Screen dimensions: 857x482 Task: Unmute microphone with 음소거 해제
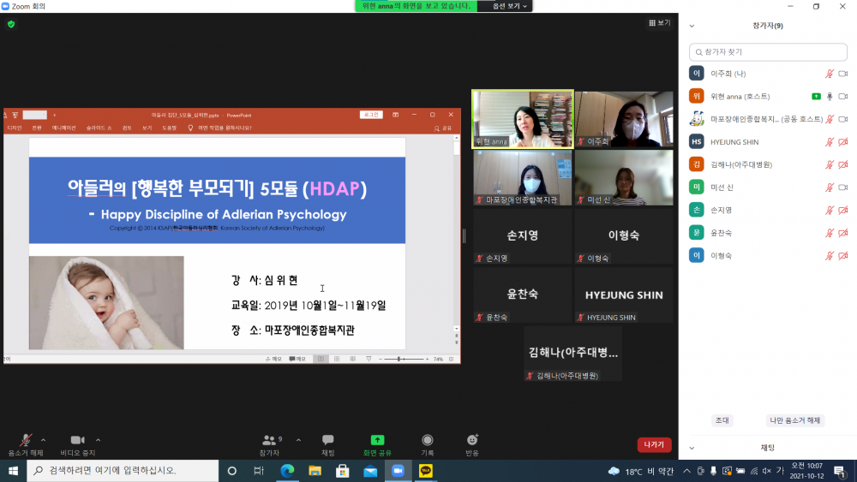pos(26,445)
